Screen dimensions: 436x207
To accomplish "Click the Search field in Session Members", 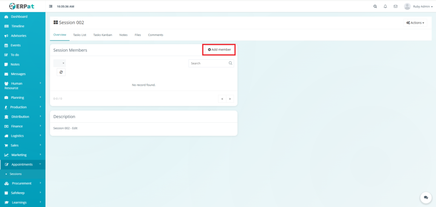I will (x=208, y=63).
